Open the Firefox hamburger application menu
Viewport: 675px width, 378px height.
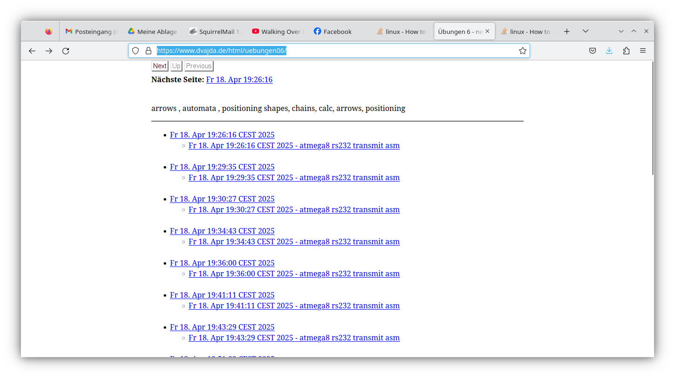point(643,51)
